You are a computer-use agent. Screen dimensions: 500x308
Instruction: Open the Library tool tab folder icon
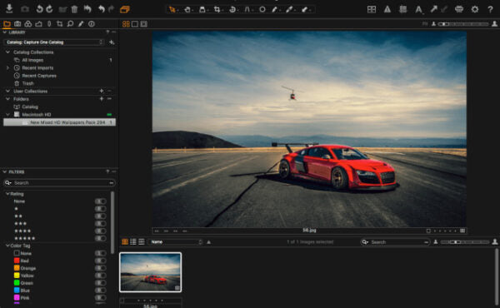click(7, 24)
